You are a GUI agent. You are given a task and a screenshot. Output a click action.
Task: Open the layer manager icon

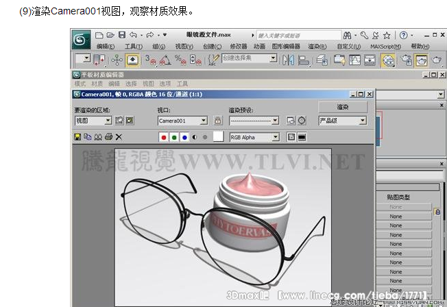click(322, 60)
